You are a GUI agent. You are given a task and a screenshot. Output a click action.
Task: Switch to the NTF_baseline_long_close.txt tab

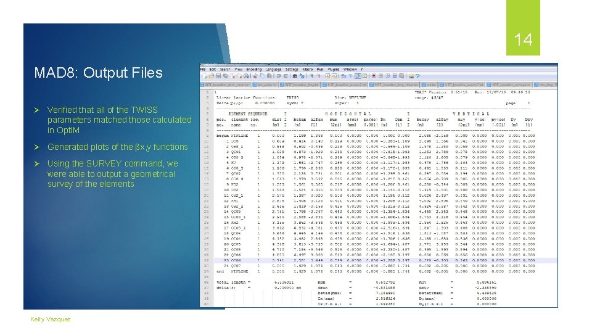pyautogui.click(x=394, y=85)
